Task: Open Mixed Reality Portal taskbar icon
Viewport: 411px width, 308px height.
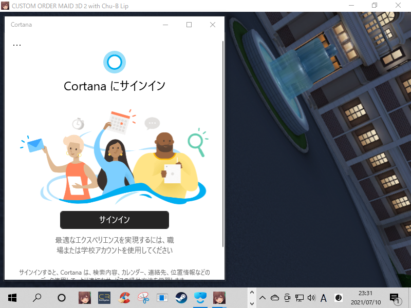Action: point(200,298)
